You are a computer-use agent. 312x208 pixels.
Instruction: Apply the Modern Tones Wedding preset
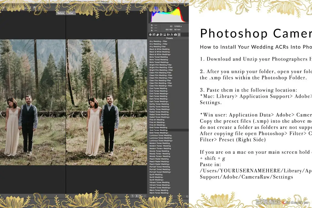pyautogui.click(x=160, y=143)
